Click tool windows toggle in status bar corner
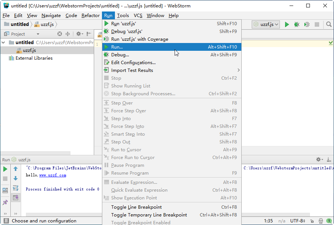 pyautogui.click(x=6, y=221)
